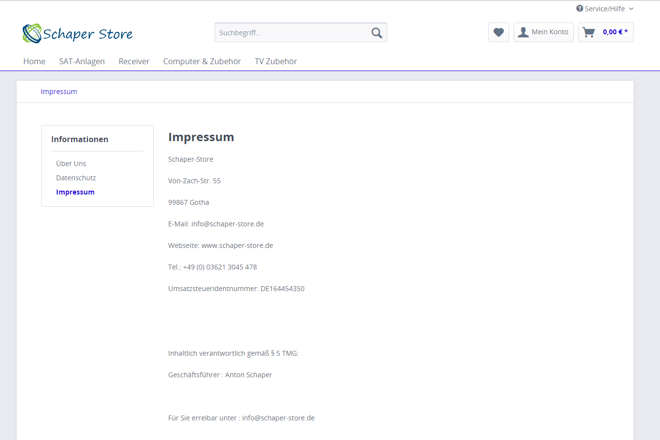This screenshot has height=440, width=660.
Task: Click the Für Sie erreichbar unter line
Action: (241, 418)
